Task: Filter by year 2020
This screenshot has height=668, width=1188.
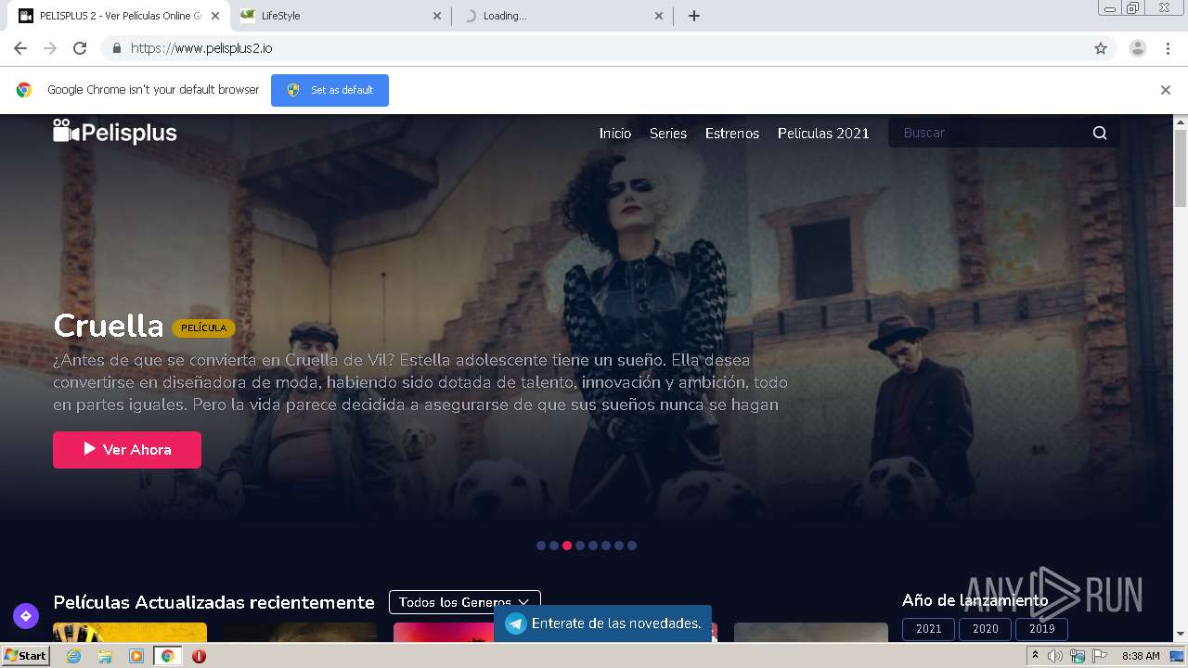Action: click(986, 629)
